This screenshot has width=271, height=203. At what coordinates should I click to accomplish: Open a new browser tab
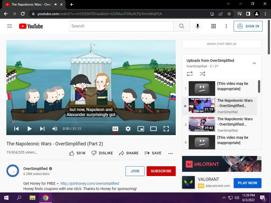point(71,4)
